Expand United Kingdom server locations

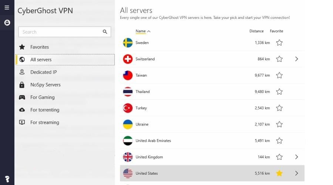tap(297, 157)
